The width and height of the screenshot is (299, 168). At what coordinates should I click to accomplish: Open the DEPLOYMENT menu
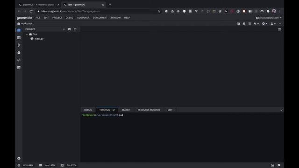click(x=100, y=18)
